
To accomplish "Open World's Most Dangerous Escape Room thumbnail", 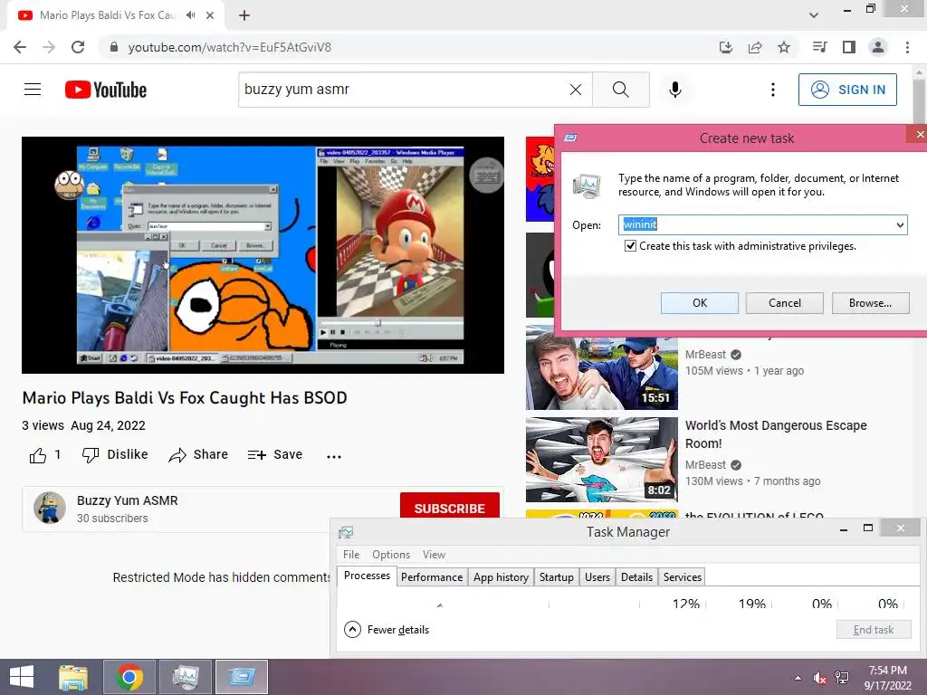I will [602, 460].
